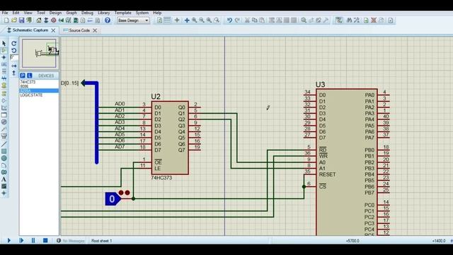
Task: Pick devices with the P button
Action: 23,76
